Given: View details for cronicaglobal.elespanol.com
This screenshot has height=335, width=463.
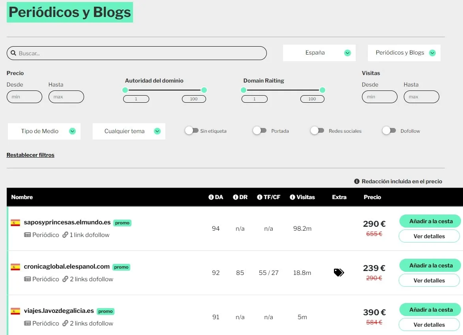Looking at the screenshot, I should coord(429,280).
